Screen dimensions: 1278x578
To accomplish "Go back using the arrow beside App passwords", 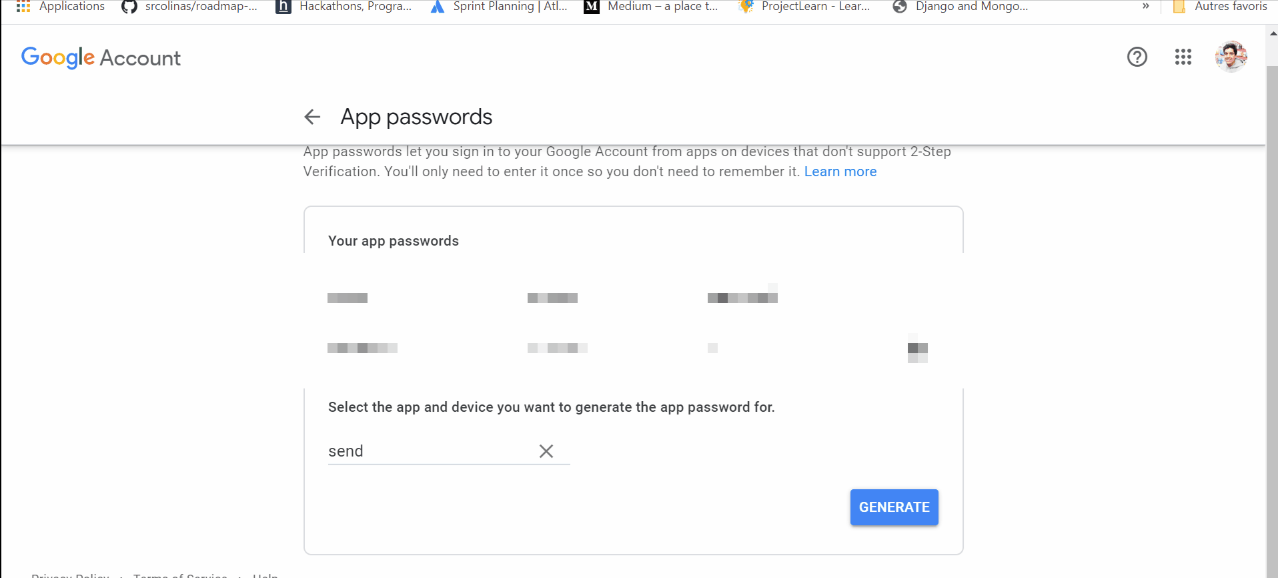I will (312, 117).
